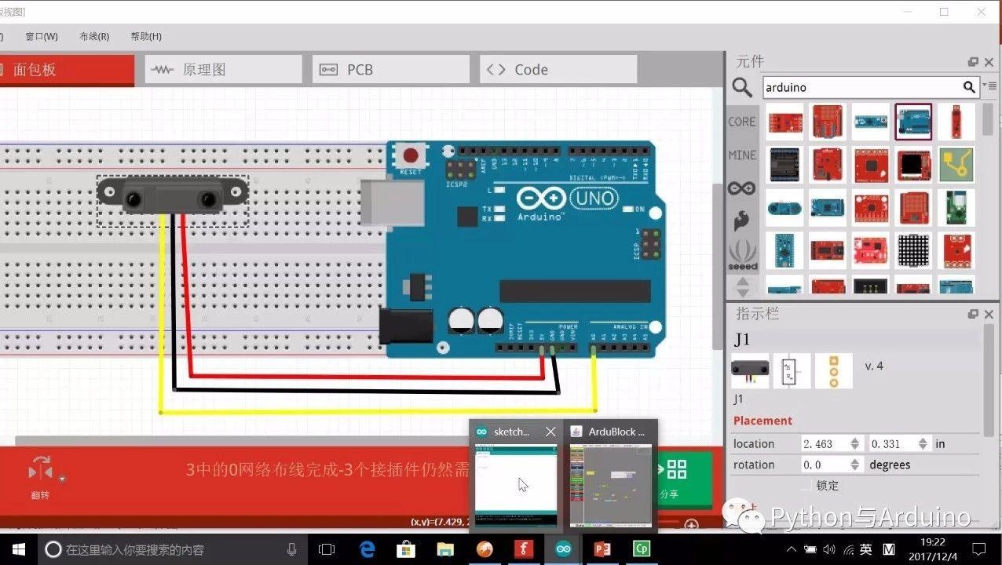
Task: Click the zoom-in plus button in the status bar
Action: pos(691,524)
